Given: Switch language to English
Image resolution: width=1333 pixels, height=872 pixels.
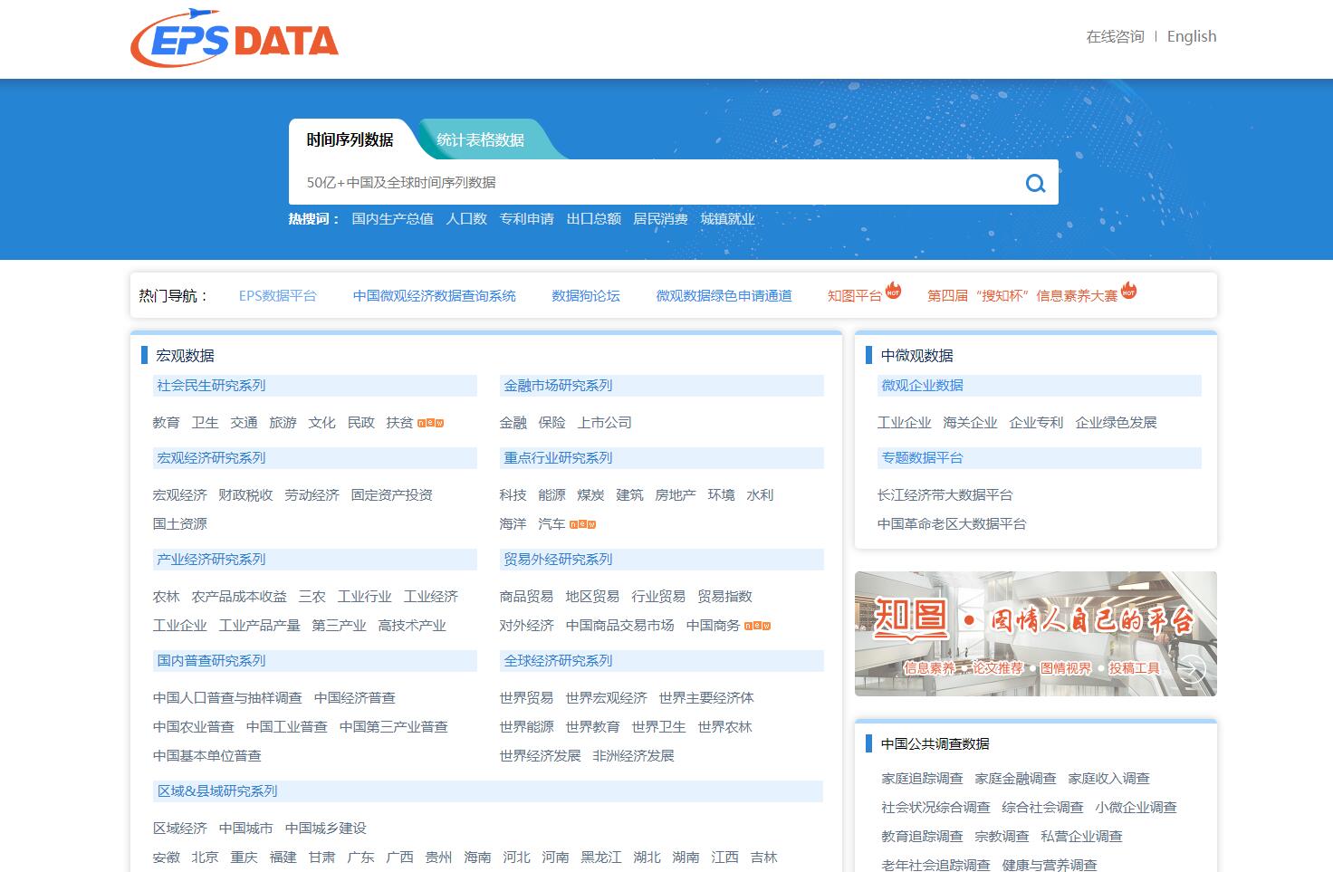Looking at the screenshot, I should [1191, 36].
